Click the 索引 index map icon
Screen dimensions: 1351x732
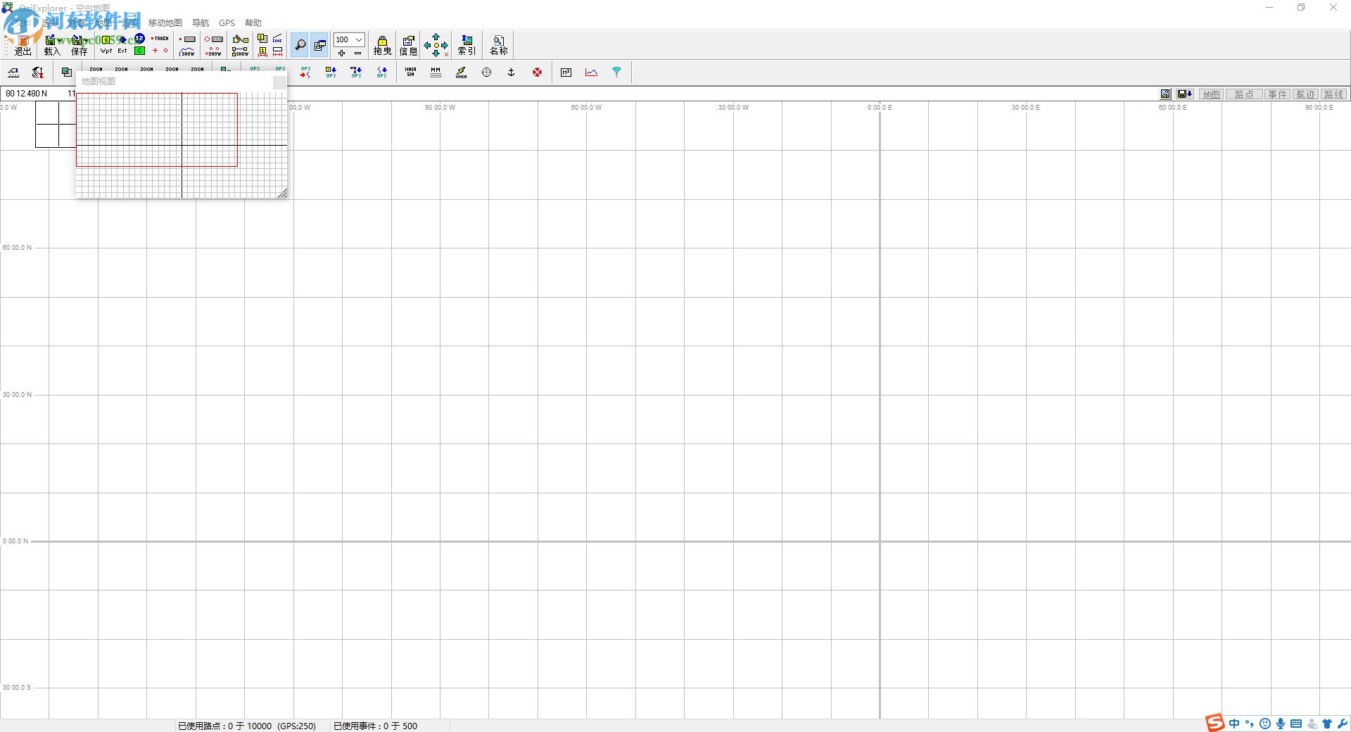(467, 45)
